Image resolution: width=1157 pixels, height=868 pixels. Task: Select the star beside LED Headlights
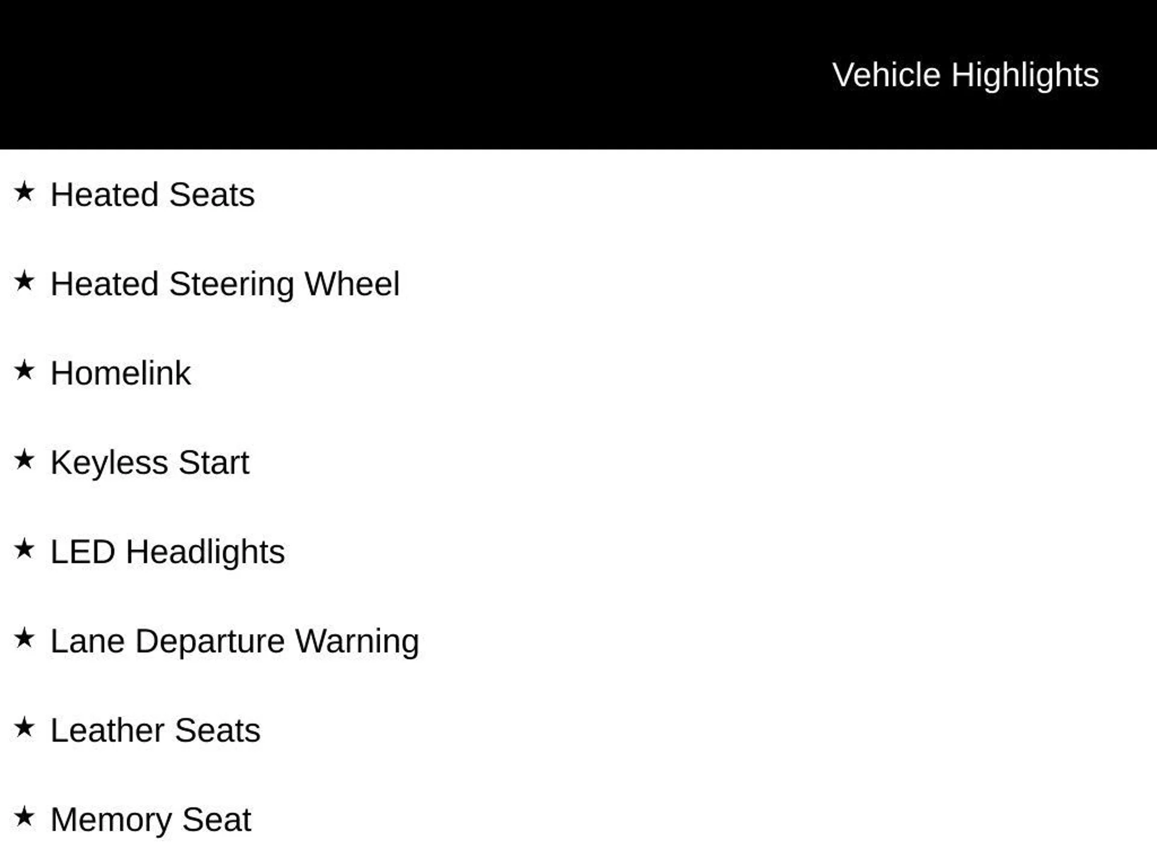coord(24,549)
